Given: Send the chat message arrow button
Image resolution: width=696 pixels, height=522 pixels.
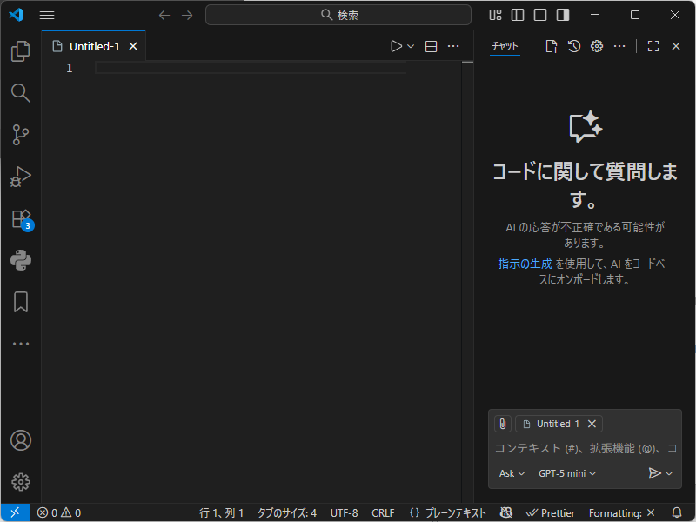Looking at the screenshot, I should [x=654, y=473].
